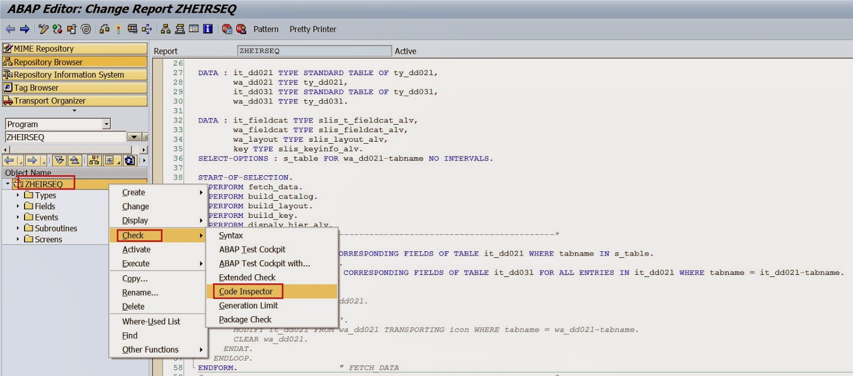Open Other Functions context submenu
Viewport: 853px width, 376px height.
point(158,350)
